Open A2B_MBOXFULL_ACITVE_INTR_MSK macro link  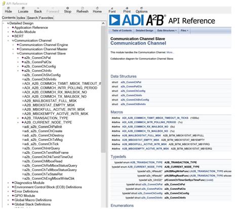click(144, 144)
